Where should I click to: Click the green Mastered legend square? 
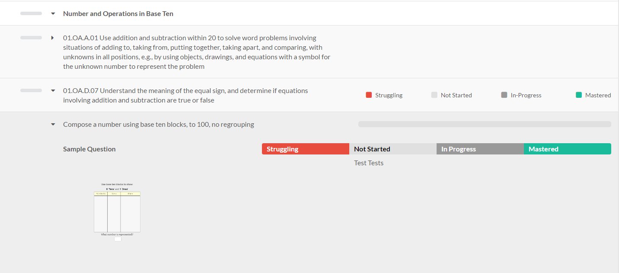pos(579,95)
